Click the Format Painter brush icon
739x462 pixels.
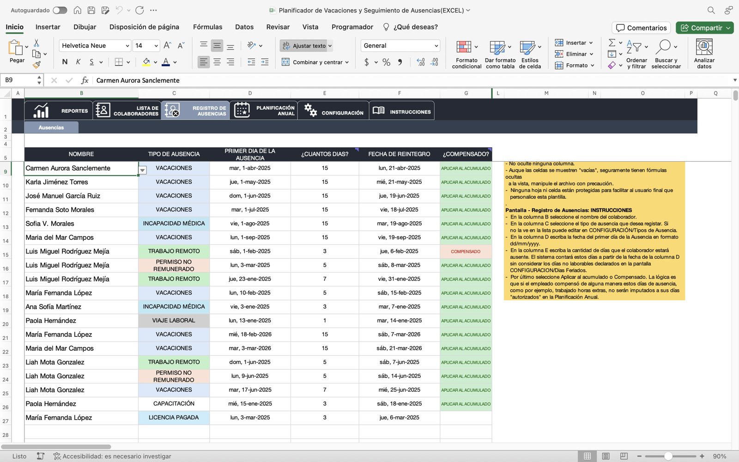(x=36, y=65)
